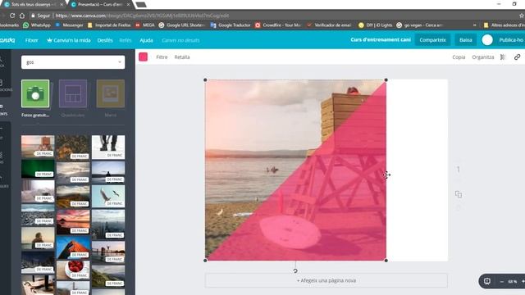Close the Presentació Canva browser tab

[128, 5]
